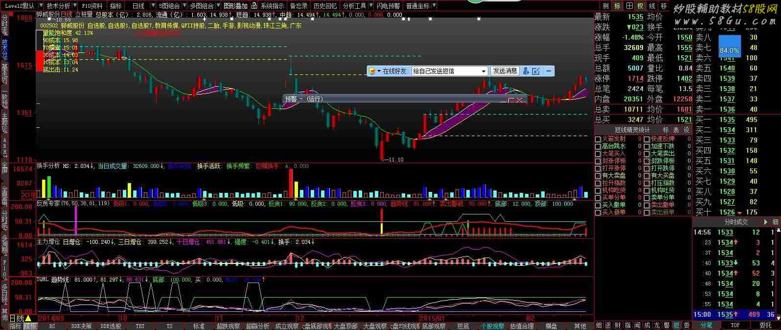The width and height of the screenshot is (781, 330).
Task: Switch to the 个股观察 indicator tab
Action: pos(492,326)
